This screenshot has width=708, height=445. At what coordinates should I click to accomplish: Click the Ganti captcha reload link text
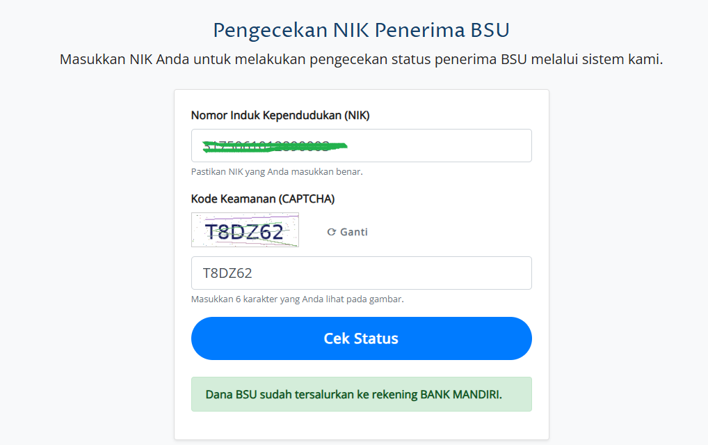click(x=354, y=232)
